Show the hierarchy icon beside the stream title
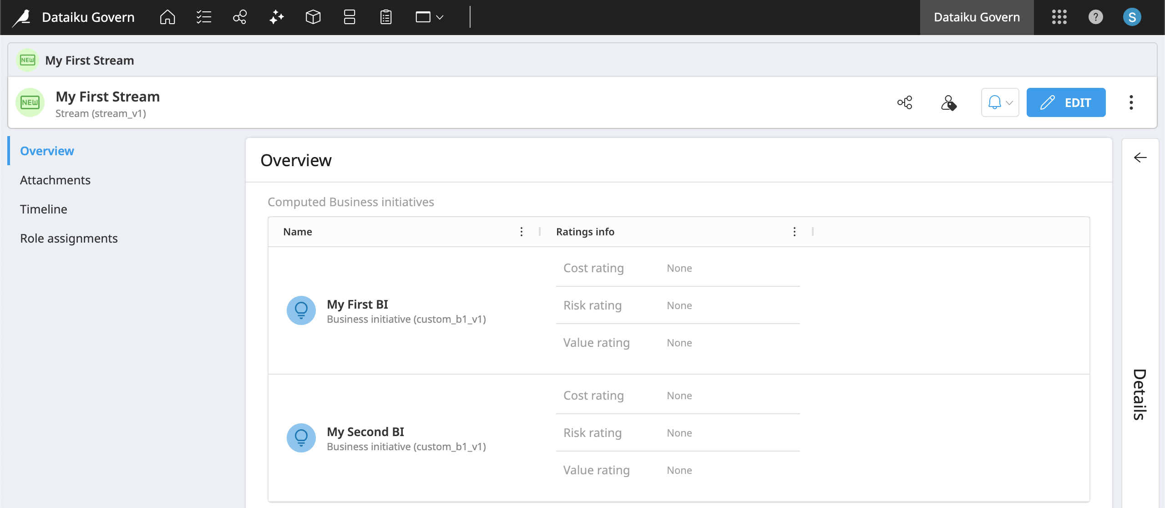Viewport: 1165px width, 508px height. tap(904, 102)
